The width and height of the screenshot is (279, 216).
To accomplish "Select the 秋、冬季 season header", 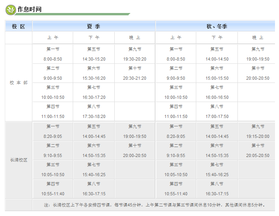I will coord(217,26).
